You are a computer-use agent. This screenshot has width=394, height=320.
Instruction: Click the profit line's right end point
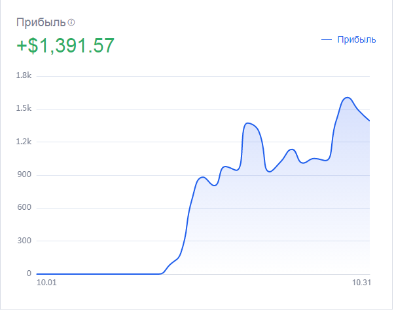tap(370, 121)
